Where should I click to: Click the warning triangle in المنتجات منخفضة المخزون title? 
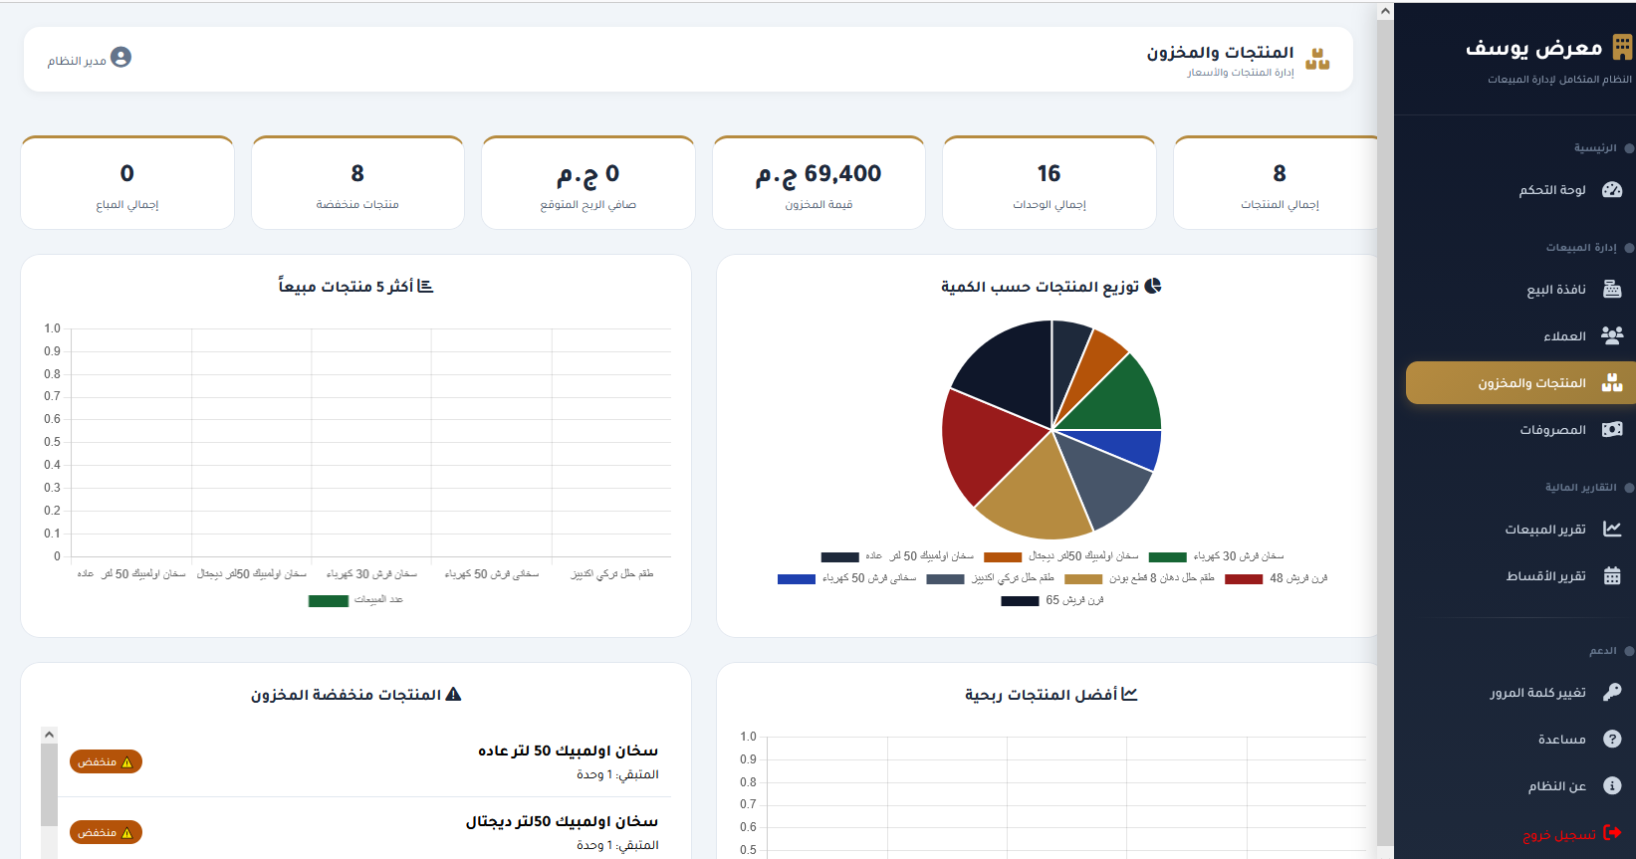coord(454,694)
